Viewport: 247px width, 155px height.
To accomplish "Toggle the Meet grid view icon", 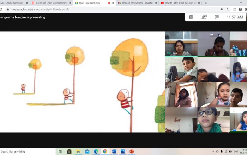I will (x=191, y=17).
